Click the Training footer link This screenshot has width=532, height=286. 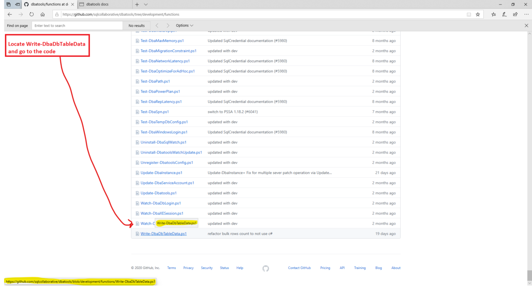coord(360,268)
